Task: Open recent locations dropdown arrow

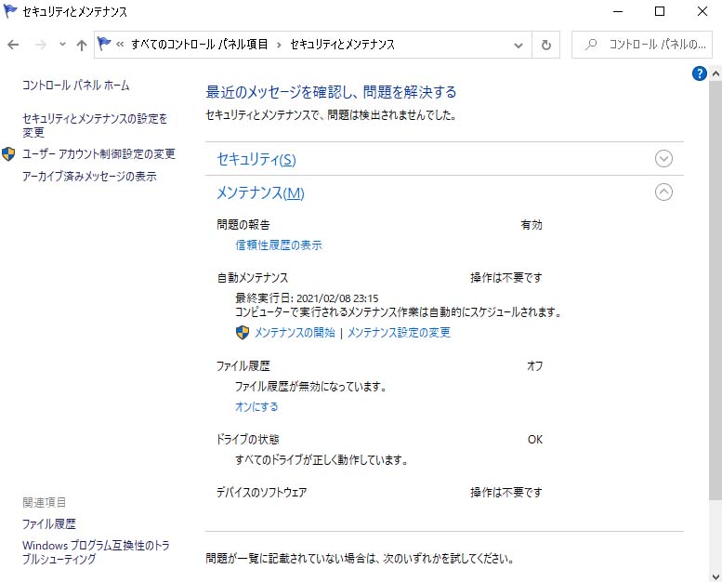Action: [62, 45]
